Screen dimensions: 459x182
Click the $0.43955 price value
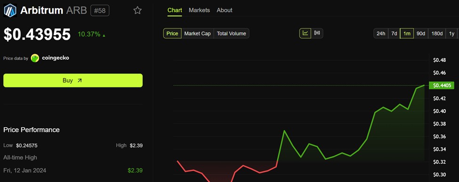point(37,34)
